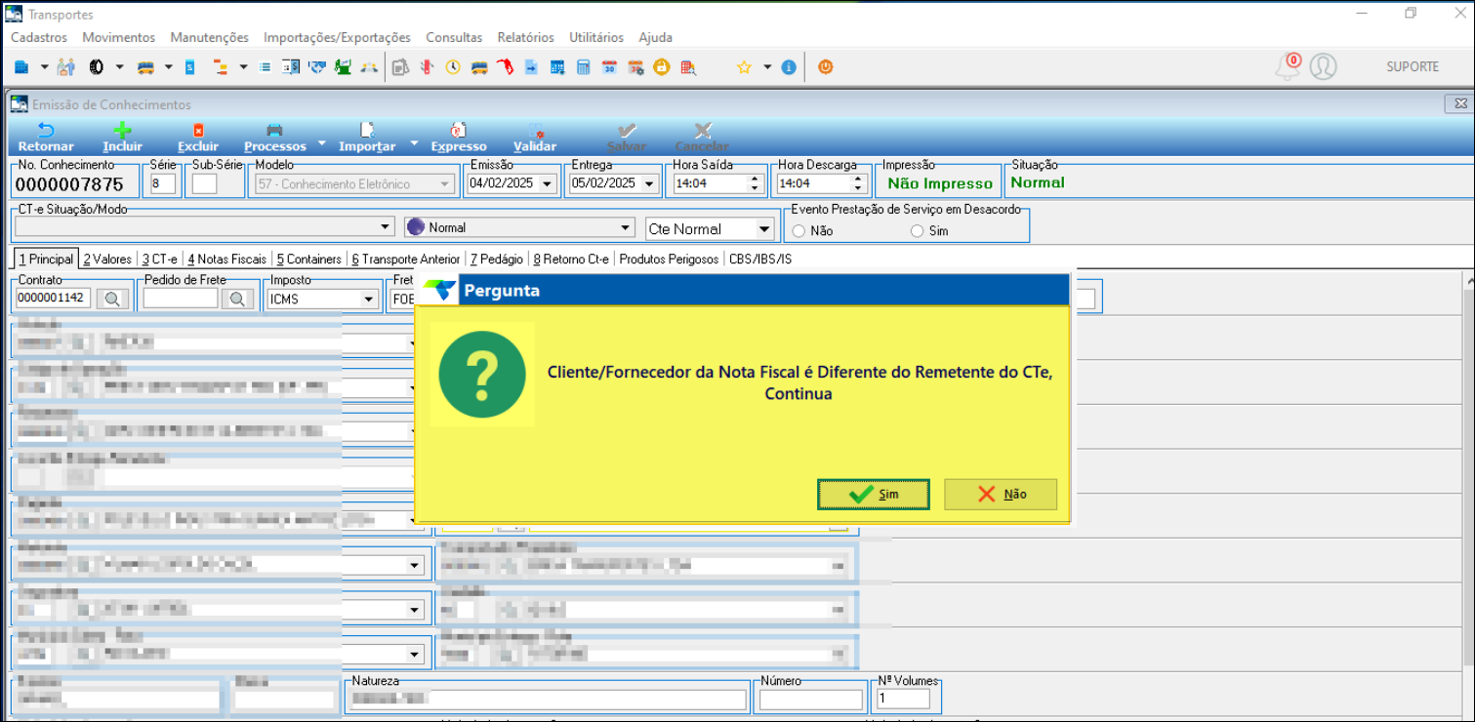Viewport: 1475px width, 722px height.
Task: Click the green Incluir plus icon
Action: (x=122, y=131)
